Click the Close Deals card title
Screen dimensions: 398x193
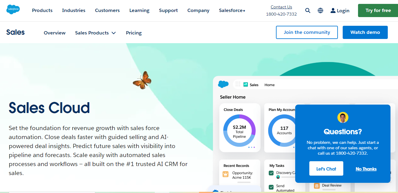(x=233, y=110)
